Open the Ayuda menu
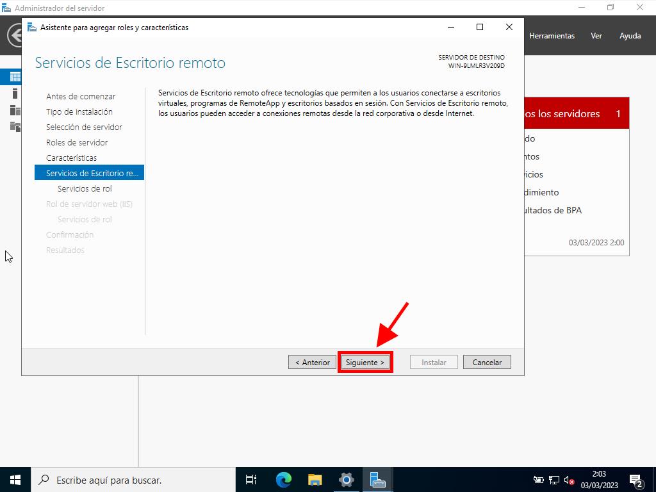656x492 pixels. coord(630,36)
